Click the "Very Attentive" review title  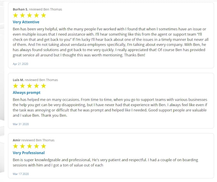pos(26,22)
